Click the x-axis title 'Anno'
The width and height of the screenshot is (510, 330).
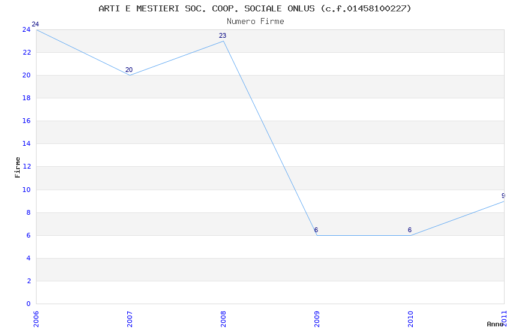(495, 324)
